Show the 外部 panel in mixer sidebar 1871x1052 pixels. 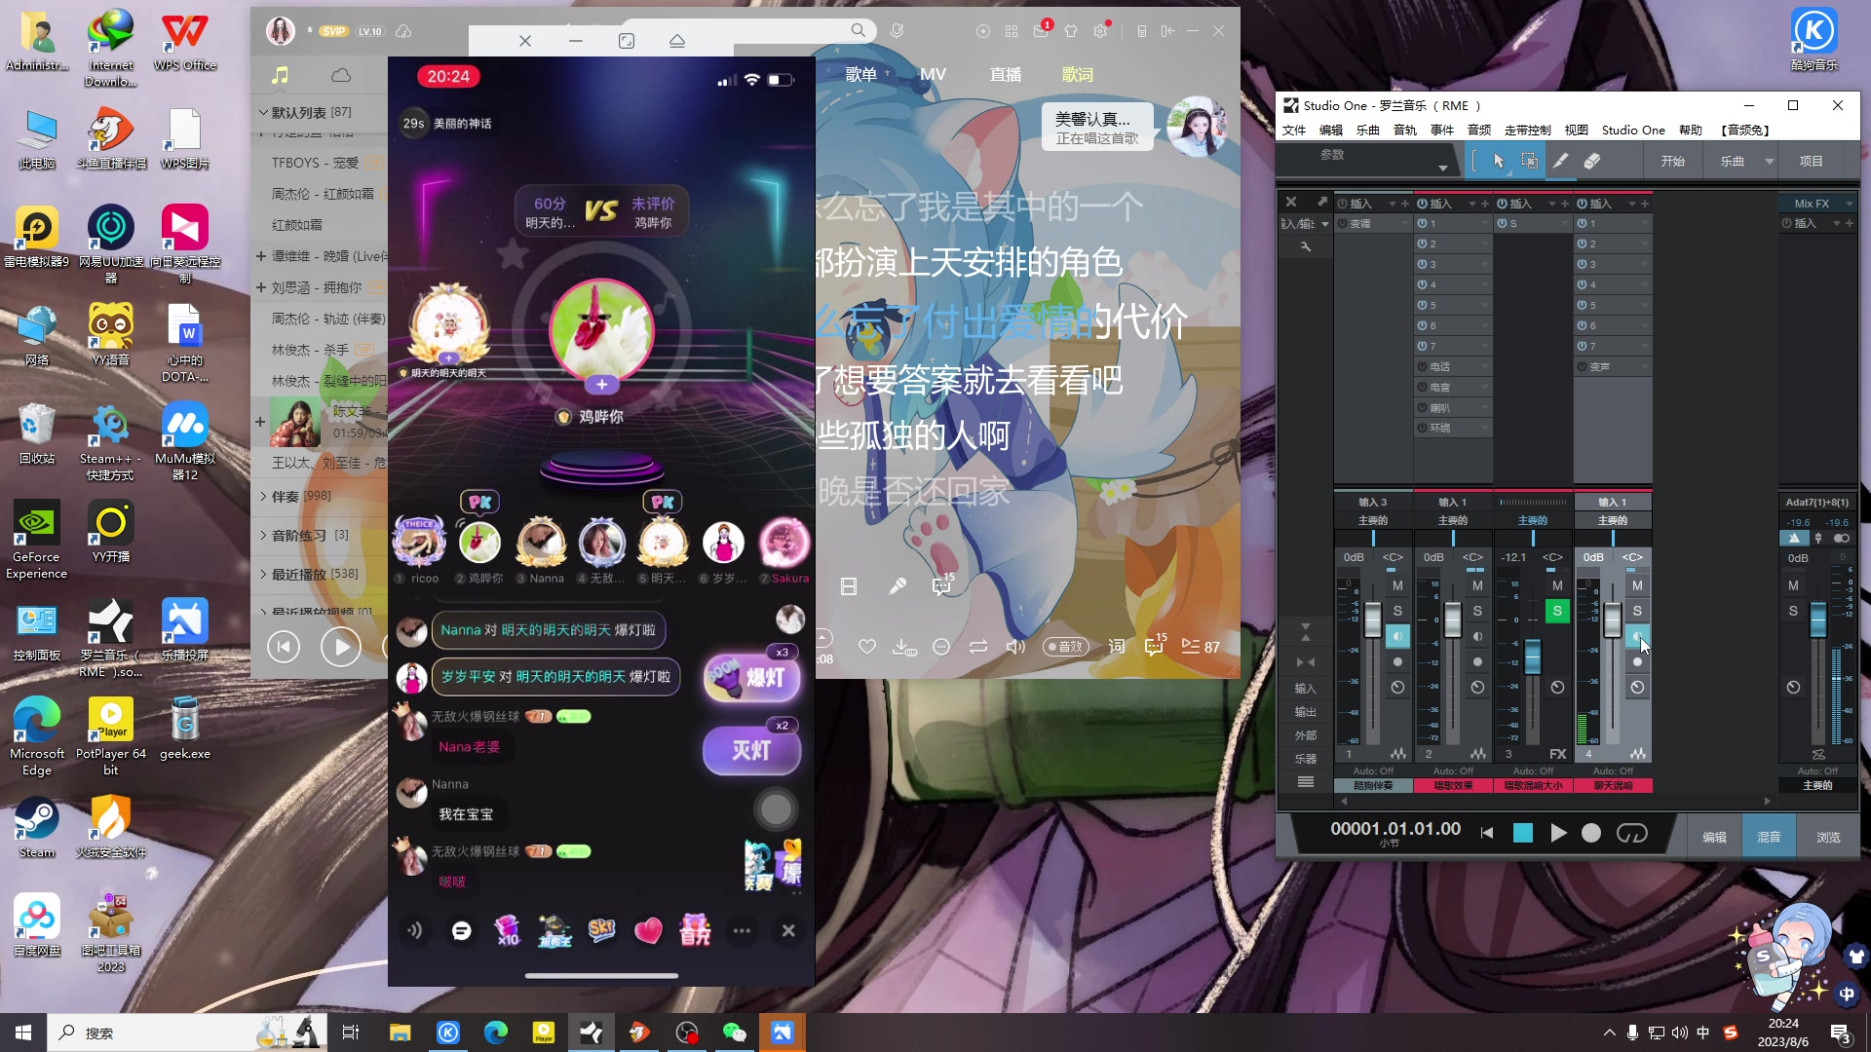coord(1306,735)
